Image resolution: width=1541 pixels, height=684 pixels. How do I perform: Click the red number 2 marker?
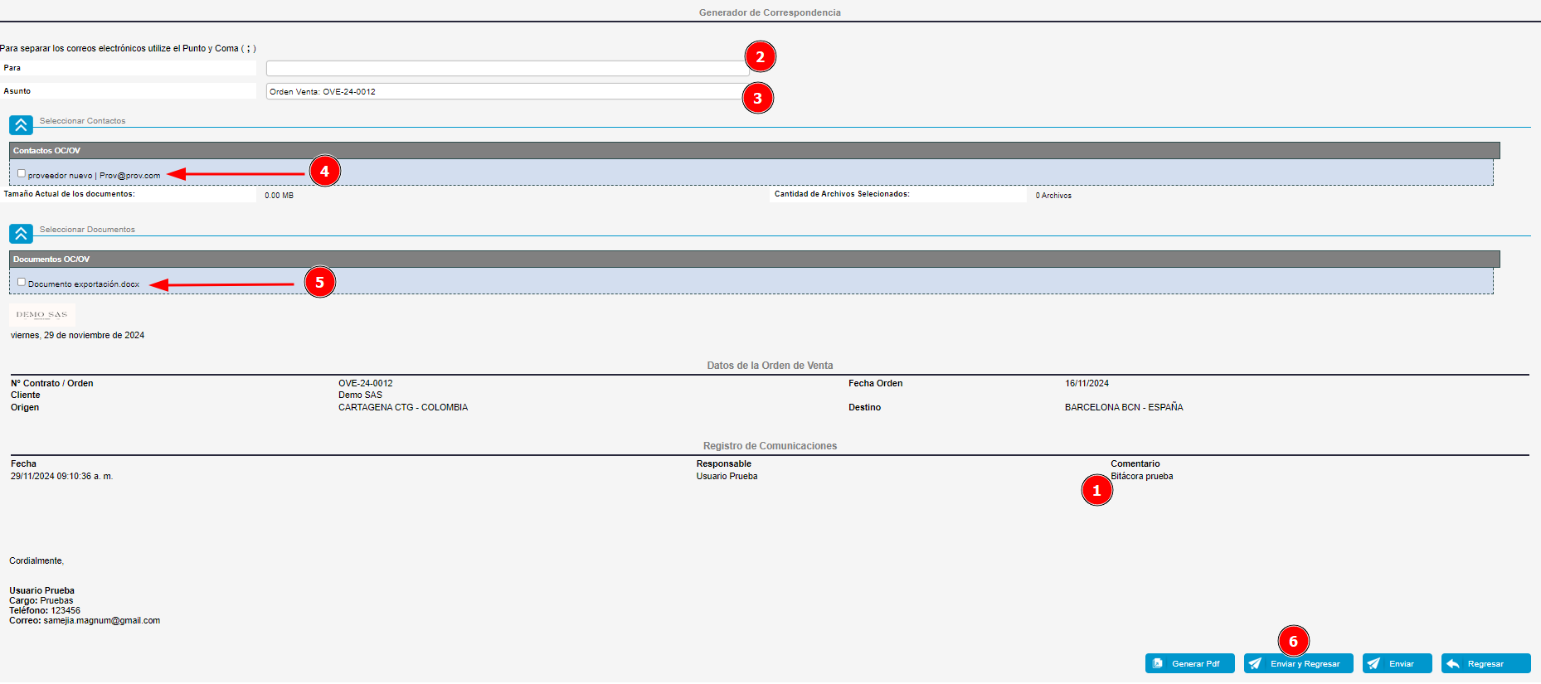coord(760,57)
